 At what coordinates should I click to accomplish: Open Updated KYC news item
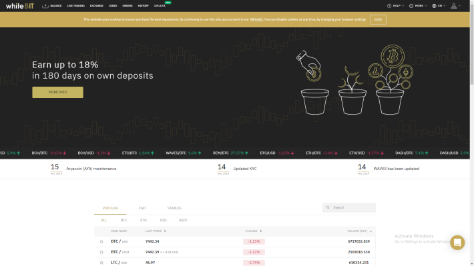(245, 169)
